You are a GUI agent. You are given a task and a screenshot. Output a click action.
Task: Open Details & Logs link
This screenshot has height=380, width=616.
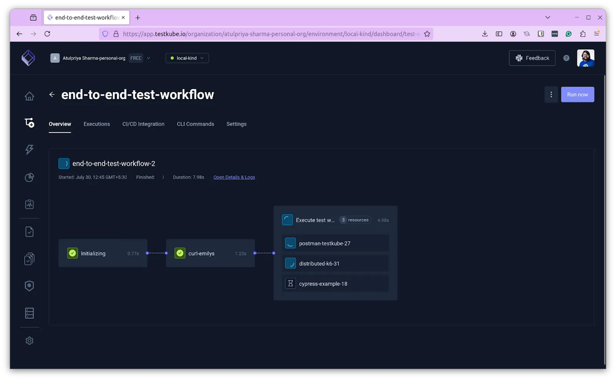point(234,177)
